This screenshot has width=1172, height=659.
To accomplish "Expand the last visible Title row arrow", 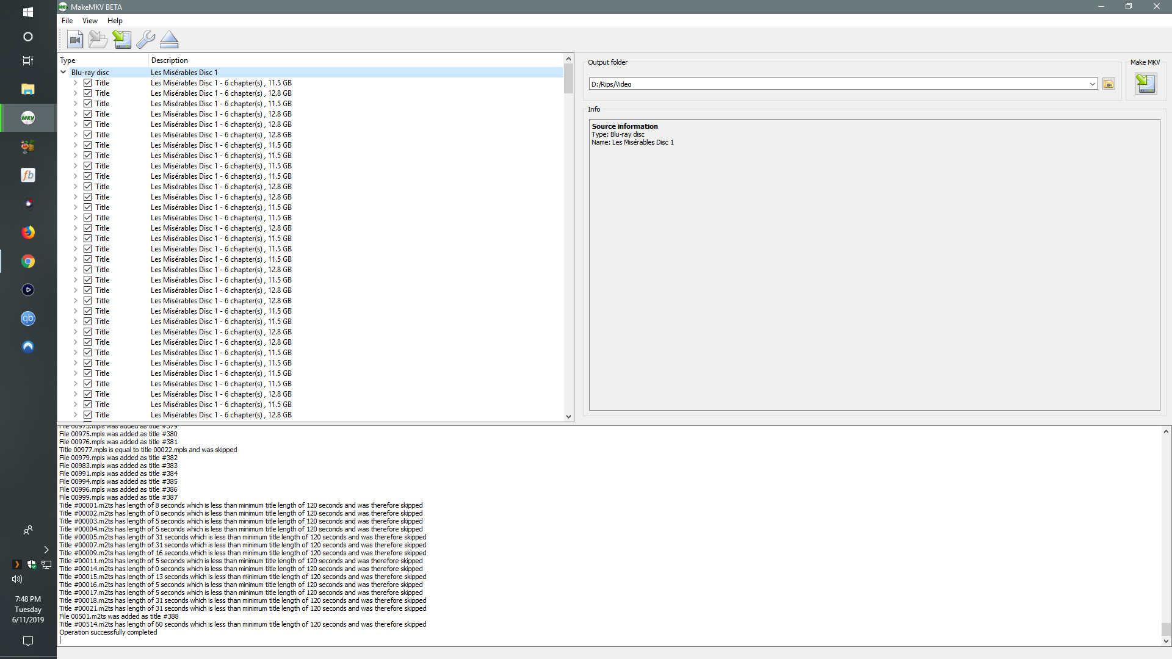I will click(76, 415).
